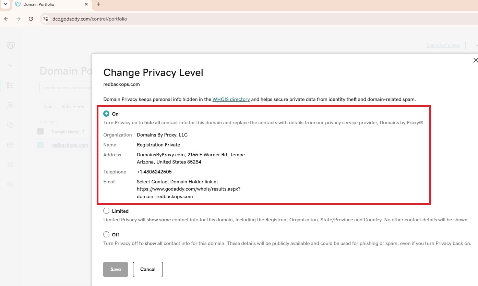Open the WHOIS directory link
Viewport: 478px width, 286px height.
point(231,99)
